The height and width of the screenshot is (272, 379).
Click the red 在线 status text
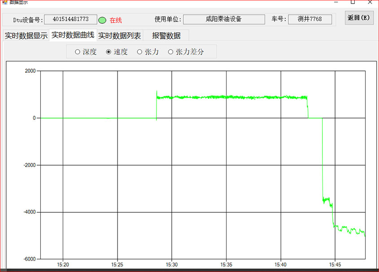(x=116, y=20)
